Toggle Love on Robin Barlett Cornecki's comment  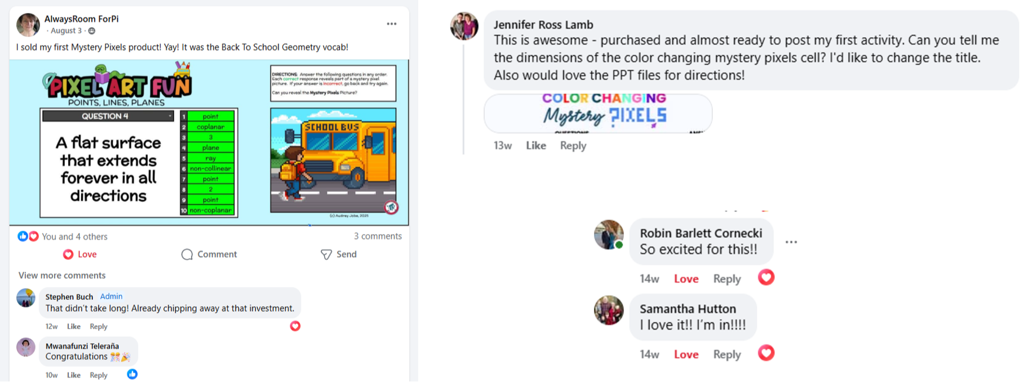pyautogui.click(x=686, y=279)
